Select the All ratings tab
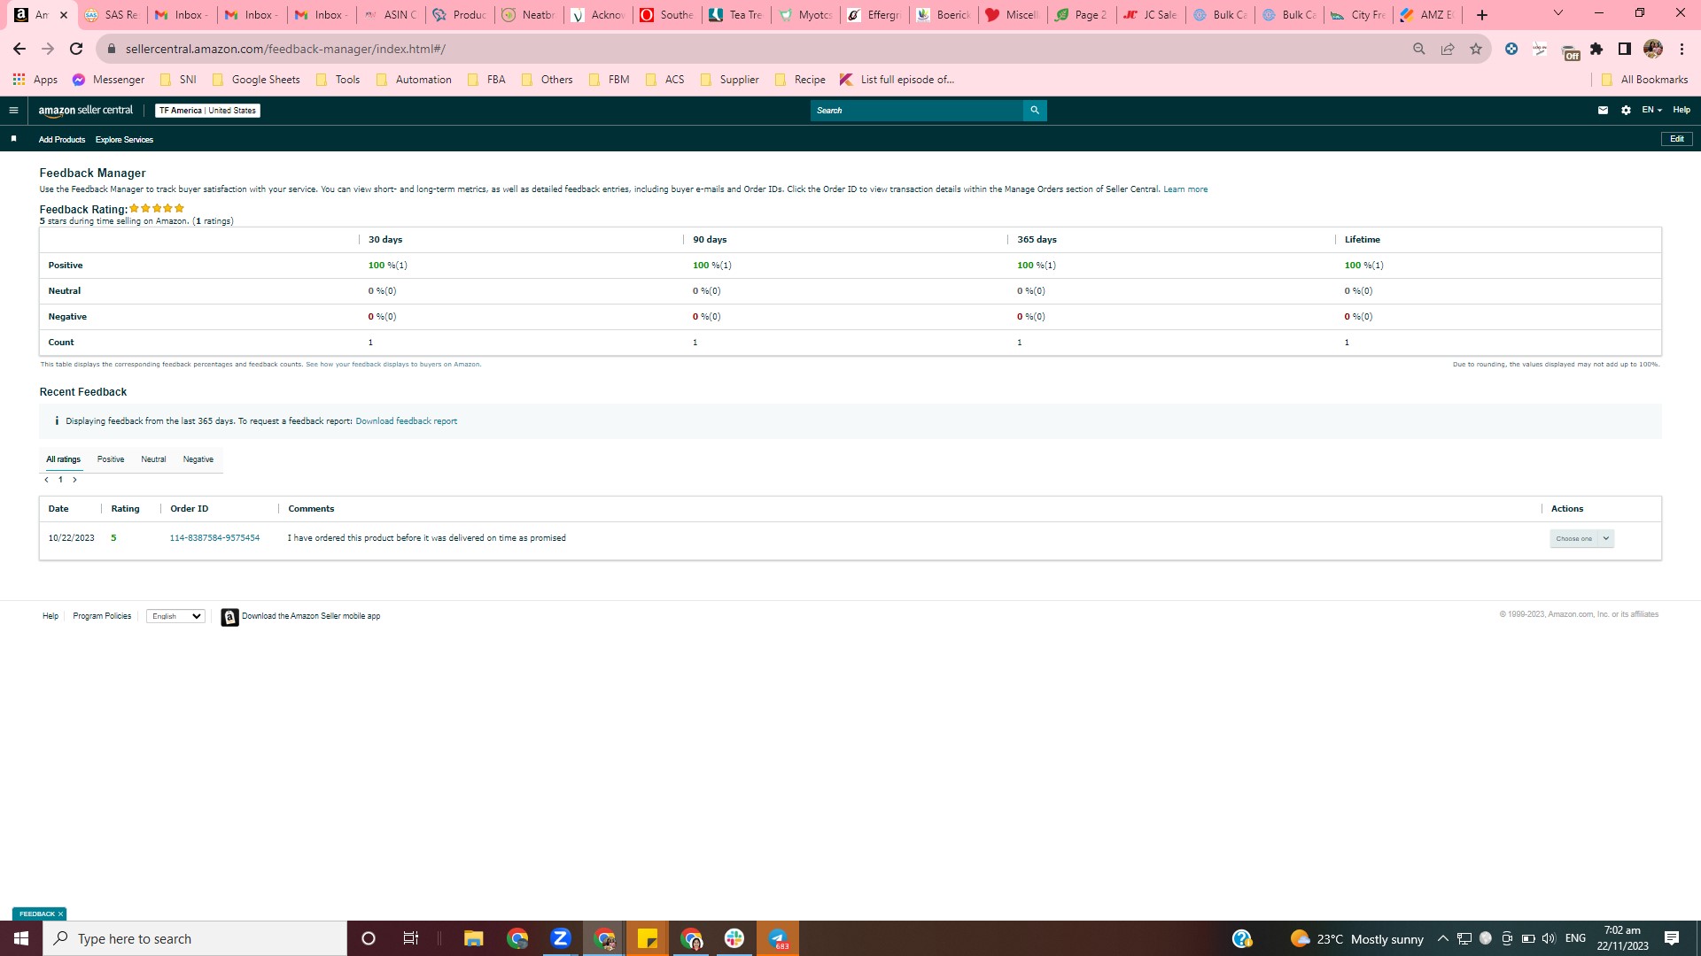This screenshot has height=956, width=1701. tap(63, 459)
